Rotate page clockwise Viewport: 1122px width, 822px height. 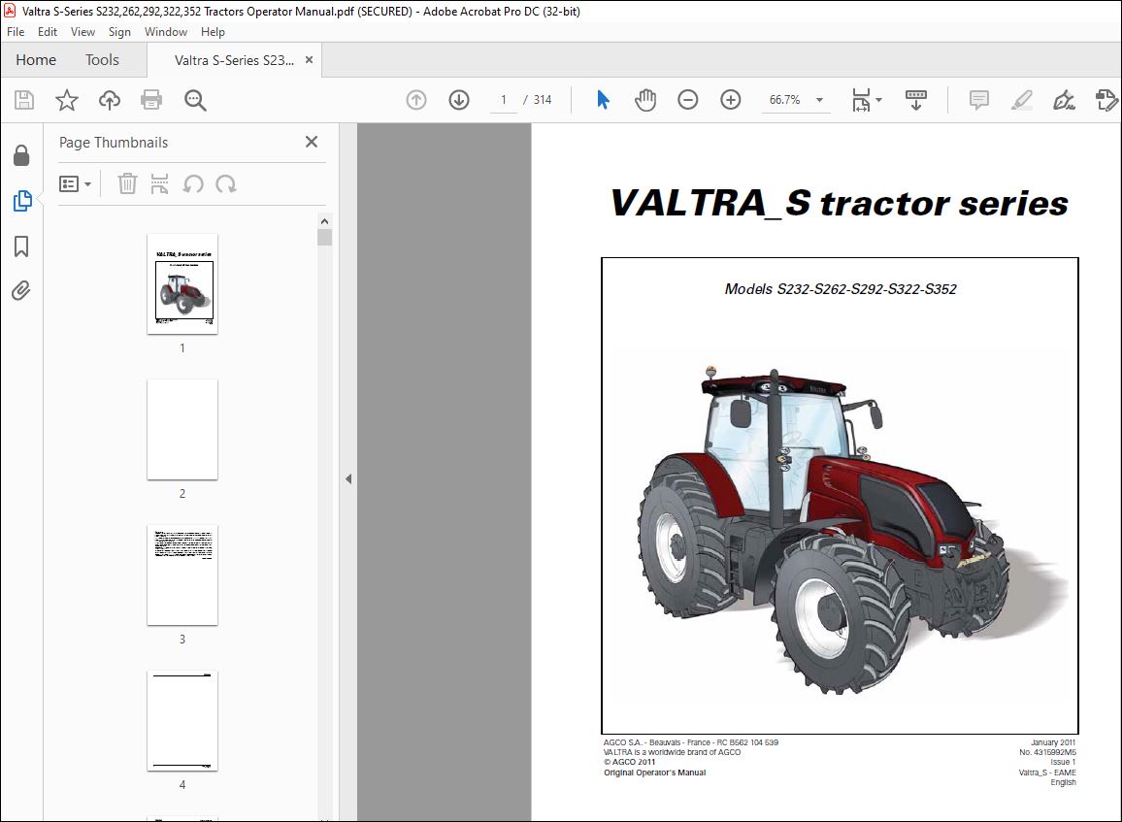coord(226,183)
